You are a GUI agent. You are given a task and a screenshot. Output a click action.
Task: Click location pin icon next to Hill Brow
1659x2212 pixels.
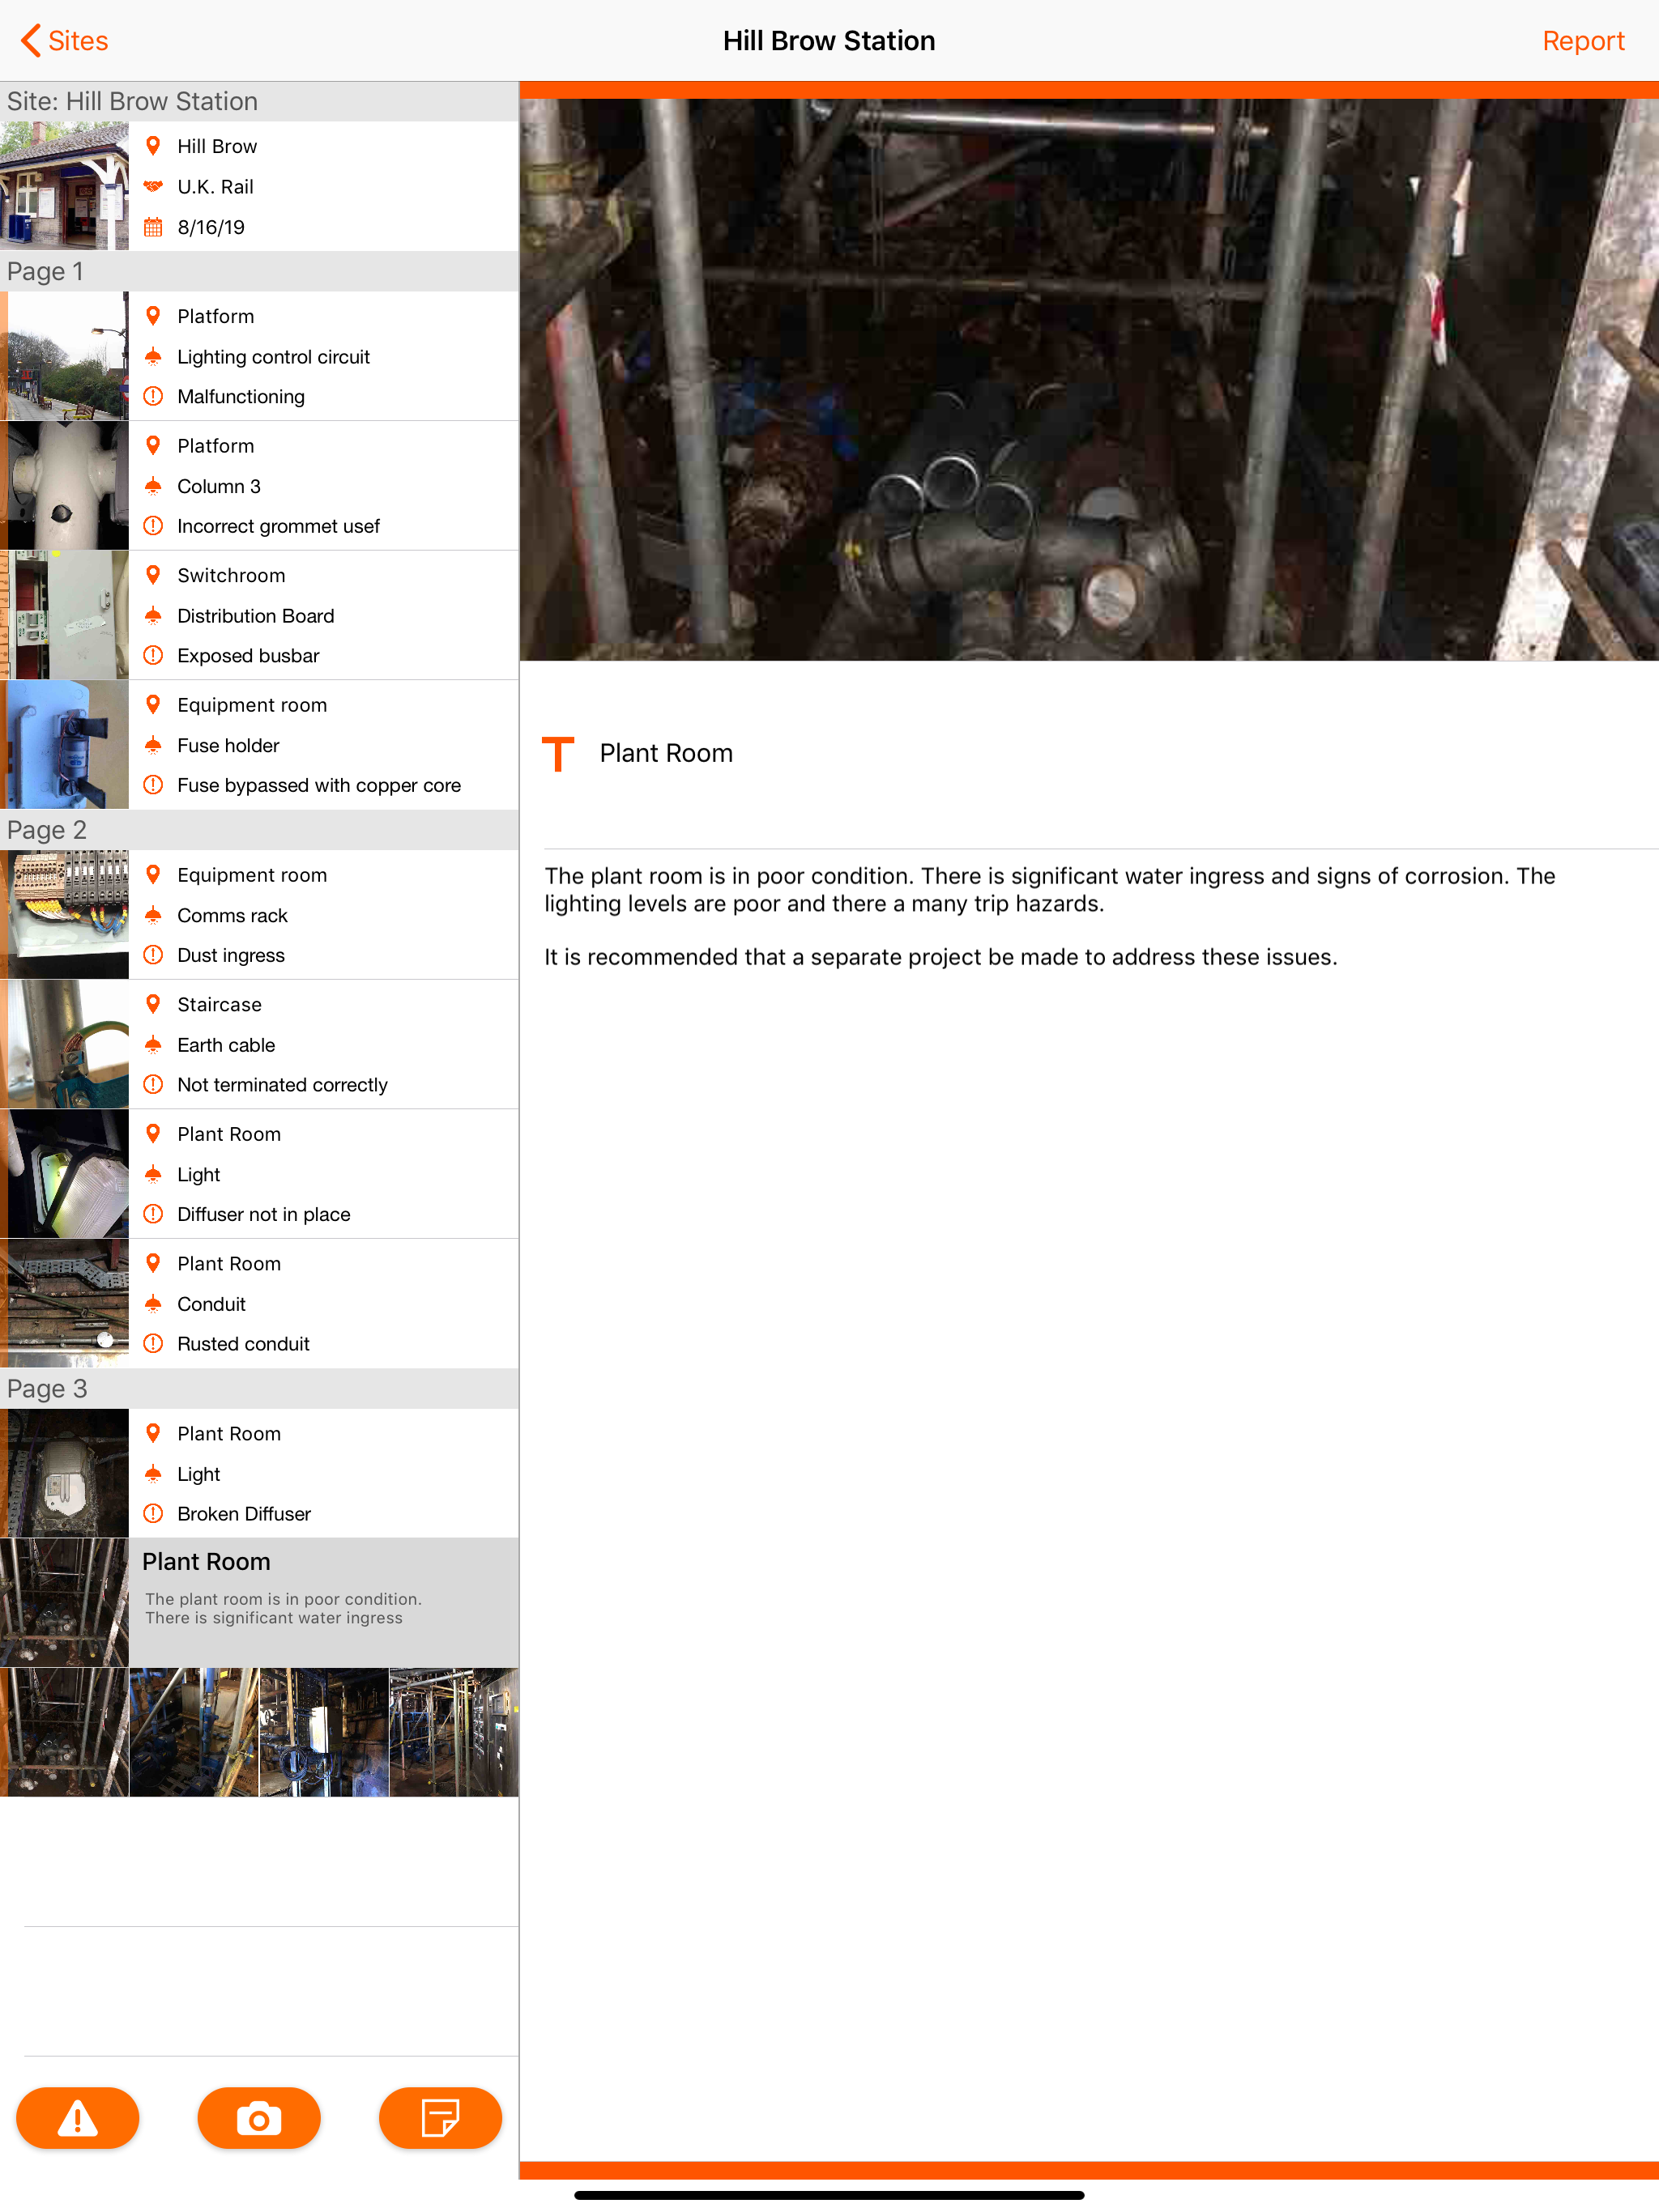tap(153, 146)
